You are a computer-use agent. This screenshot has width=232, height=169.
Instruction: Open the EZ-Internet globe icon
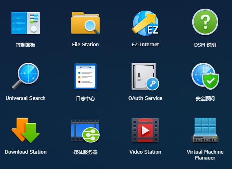[145, 23]
